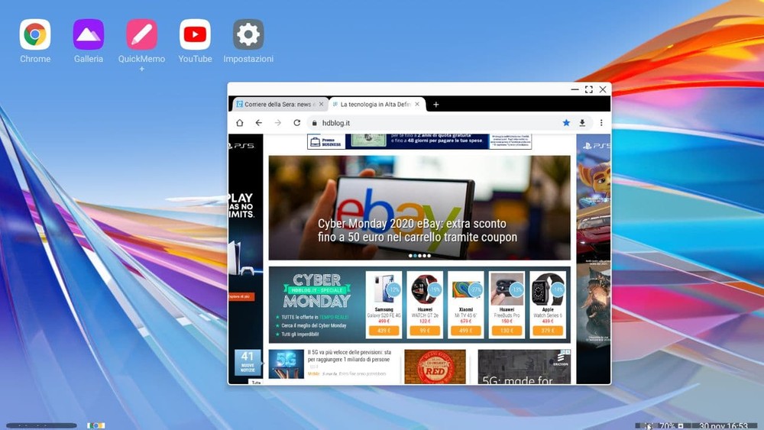The image size is (764, 430).
Task: Click the forward navigation arrow
Action: (278, 123)
